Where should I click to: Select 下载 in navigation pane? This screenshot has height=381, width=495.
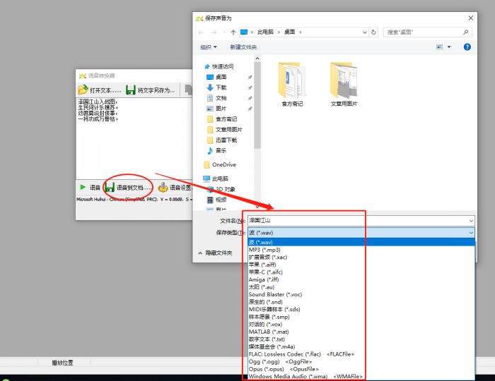pos(221,87)
